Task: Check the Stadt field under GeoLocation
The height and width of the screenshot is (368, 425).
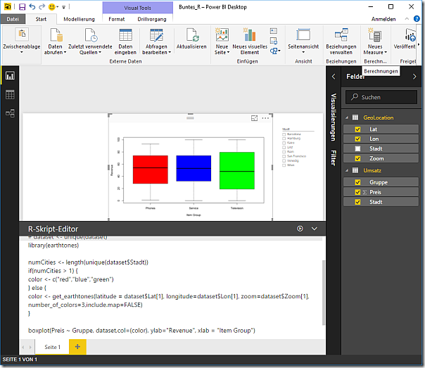Action: click(357, 148)
